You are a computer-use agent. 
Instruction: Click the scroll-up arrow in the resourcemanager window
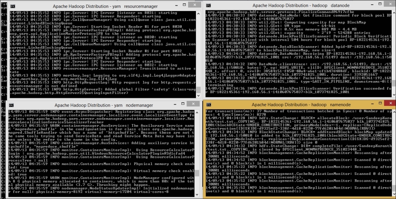tap(198, 13)
